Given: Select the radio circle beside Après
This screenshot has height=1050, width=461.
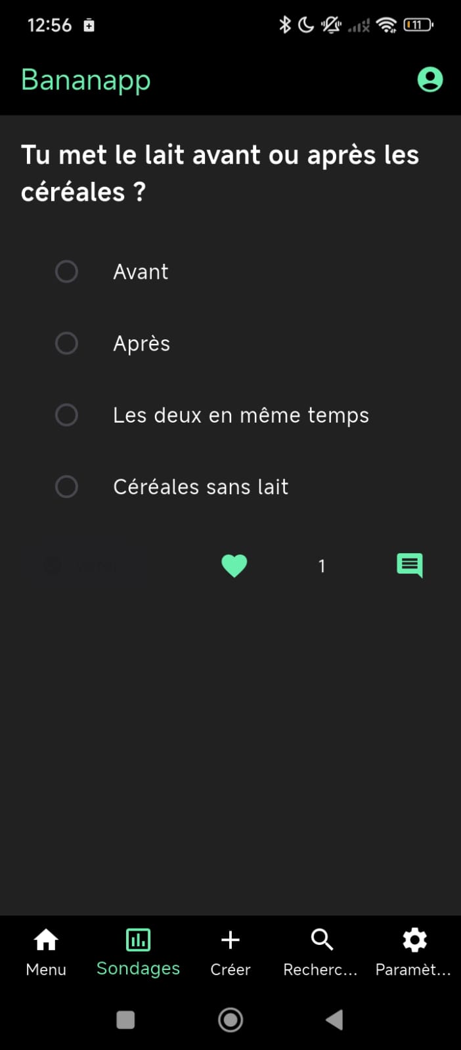Looking at the screenshot, I should pyautogui.click(x=66, y=343).
